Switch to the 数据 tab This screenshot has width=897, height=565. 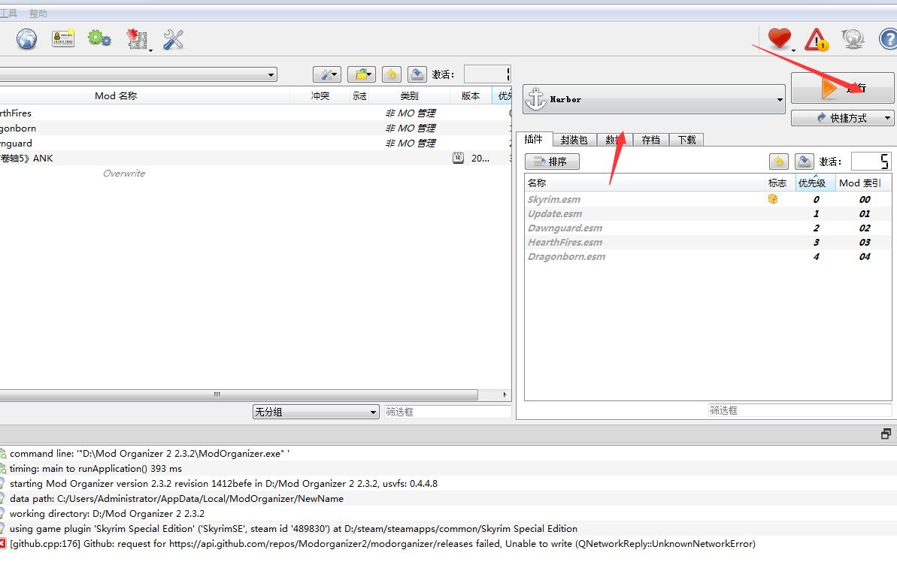pyautogui.click(x=614, y=140)
